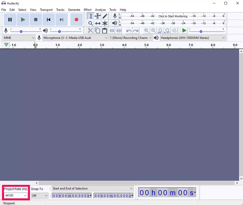
Task: Click the Zoom In magnifier icon
Action: (x=146, y=30)
